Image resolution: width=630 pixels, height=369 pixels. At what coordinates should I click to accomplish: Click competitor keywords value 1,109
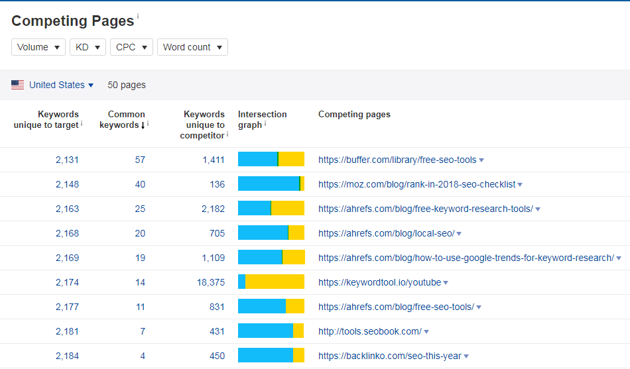(x=214, y=258)
